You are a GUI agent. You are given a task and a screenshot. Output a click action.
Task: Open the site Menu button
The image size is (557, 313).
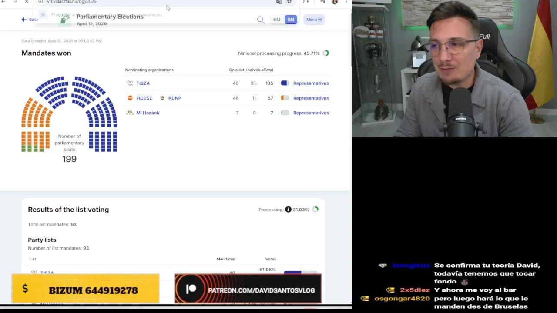(314, 19)
